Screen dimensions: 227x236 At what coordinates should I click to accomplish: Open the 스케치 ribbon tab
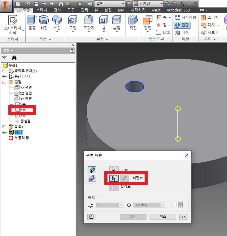click(x=42, y=10)
